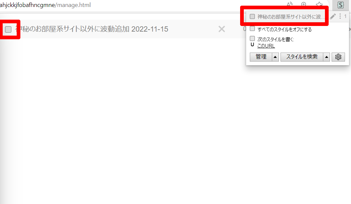Image resolution: width=351 pixels, height=204 pixels.
Task: Open style 神秘のお部屋系サイト以外に波動追加 2022-11-15
Action: point(92,29)
